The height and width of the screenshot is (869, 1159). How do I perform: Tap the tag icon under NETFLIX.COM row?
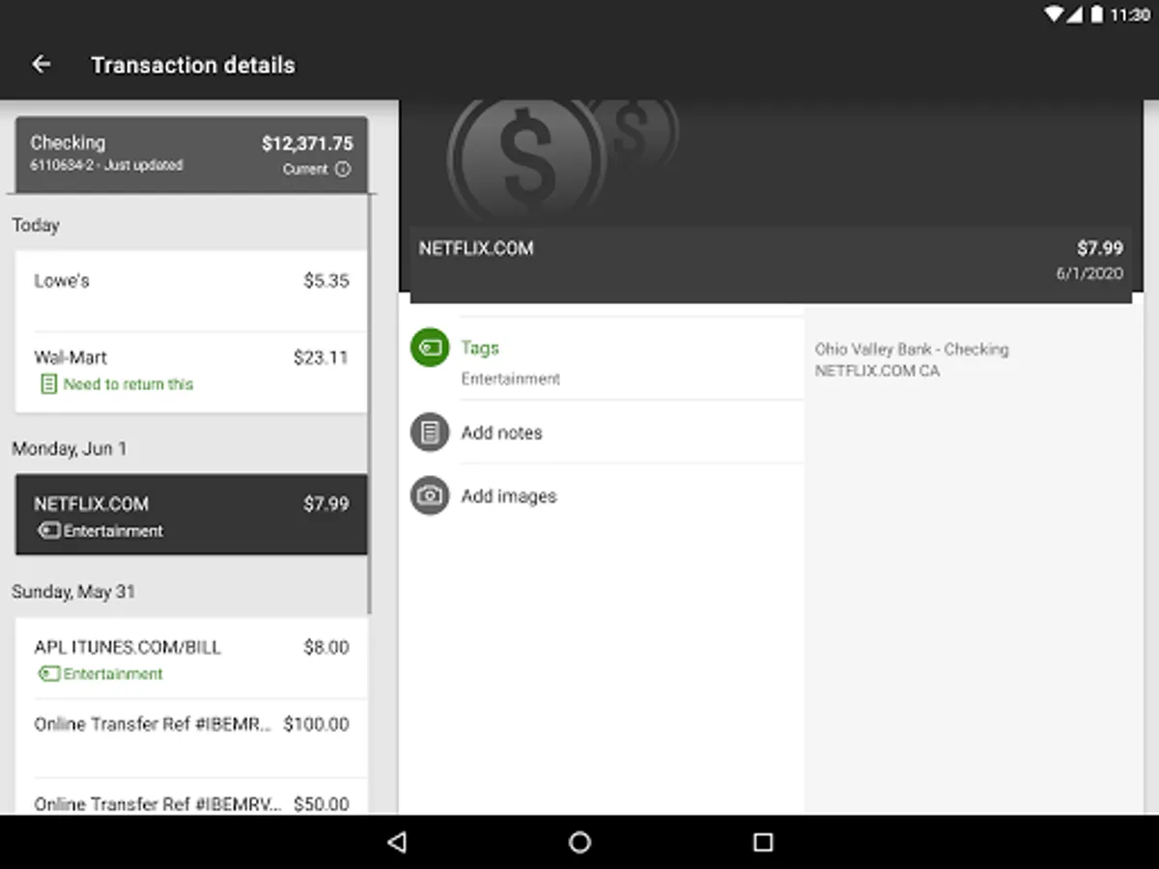pos(49,530)
